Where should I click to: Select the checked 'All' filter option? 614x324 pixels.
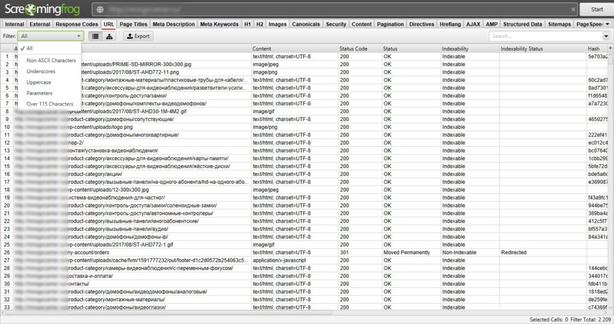pyautogui.click(x=30, y=49)
